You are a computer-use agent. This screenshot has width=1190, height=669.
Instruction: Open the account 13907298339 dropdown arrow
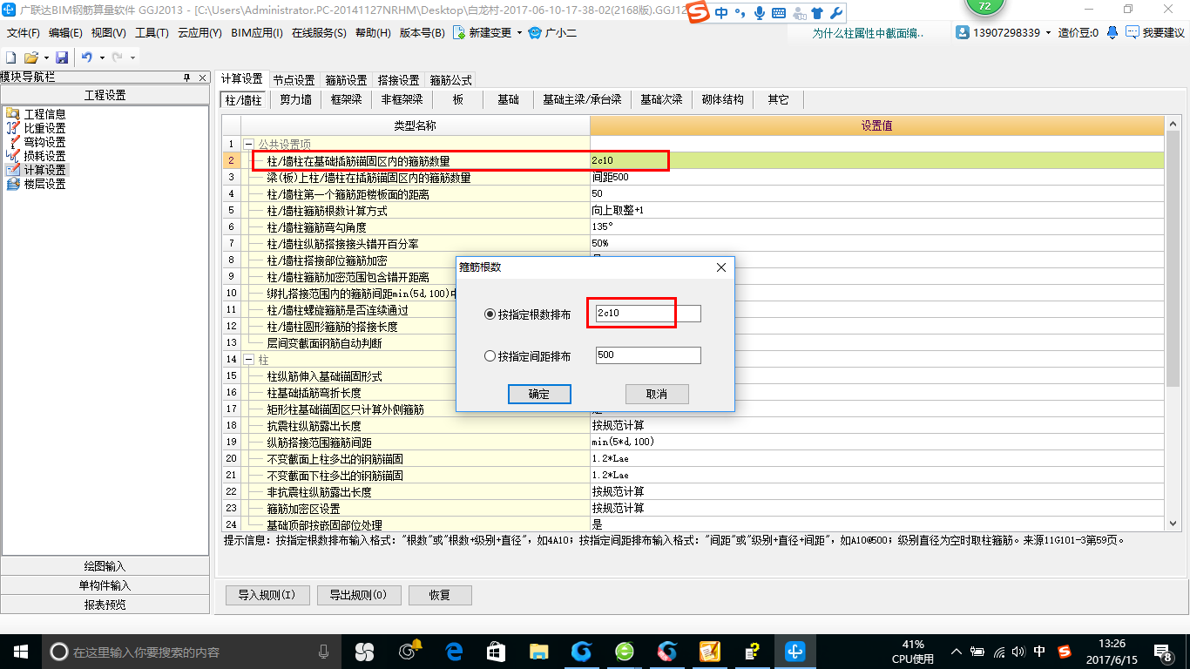click(x=1048, y=33)
